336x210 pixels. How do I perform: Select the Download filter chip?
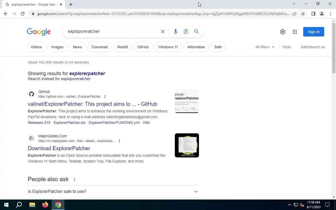click(100, 47)
